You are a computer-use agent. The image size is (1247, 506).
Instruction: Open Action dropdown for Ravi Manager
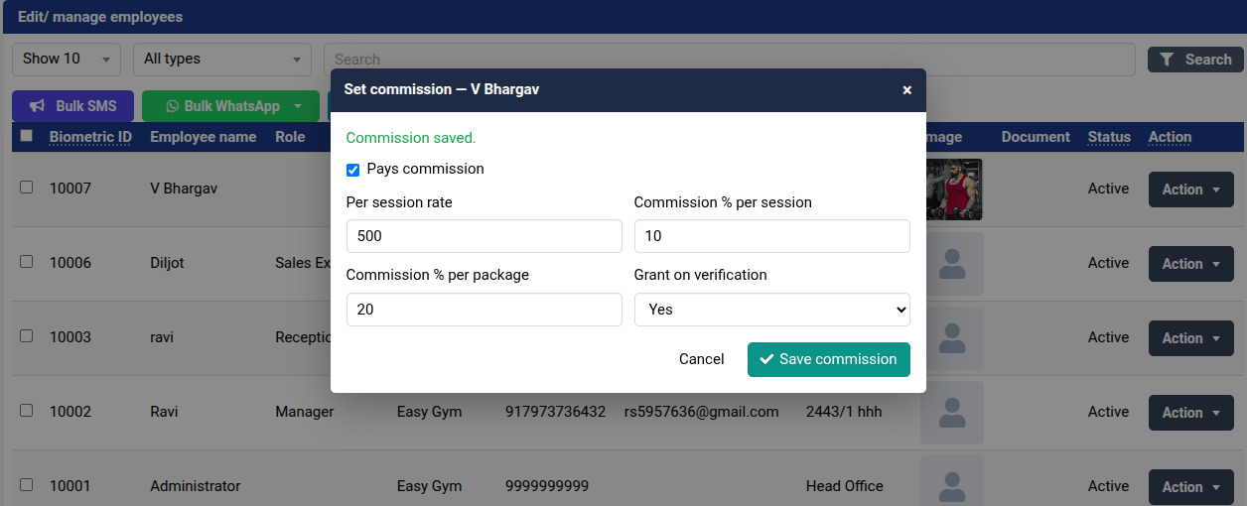[1190, 413]
